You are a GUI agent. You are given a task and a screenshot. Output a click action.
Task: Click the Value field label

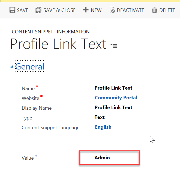pos(28,158)
